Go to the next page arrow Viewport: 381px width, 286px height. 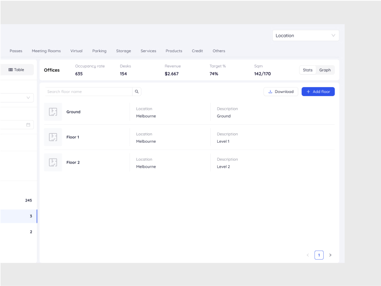tap(330, 255)
